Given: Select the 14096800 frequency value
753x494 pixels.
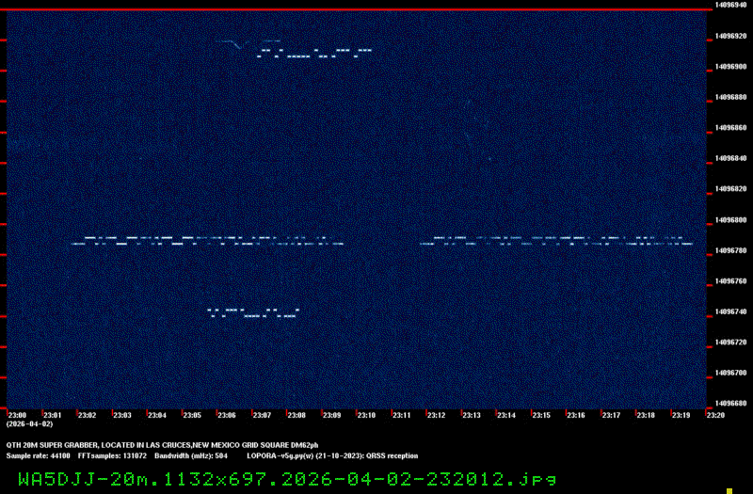Looking at the screenshot, I should click(731, 220).
